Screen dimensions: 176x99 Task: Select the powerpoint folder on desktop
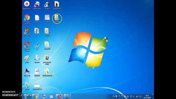pos(57,5)
